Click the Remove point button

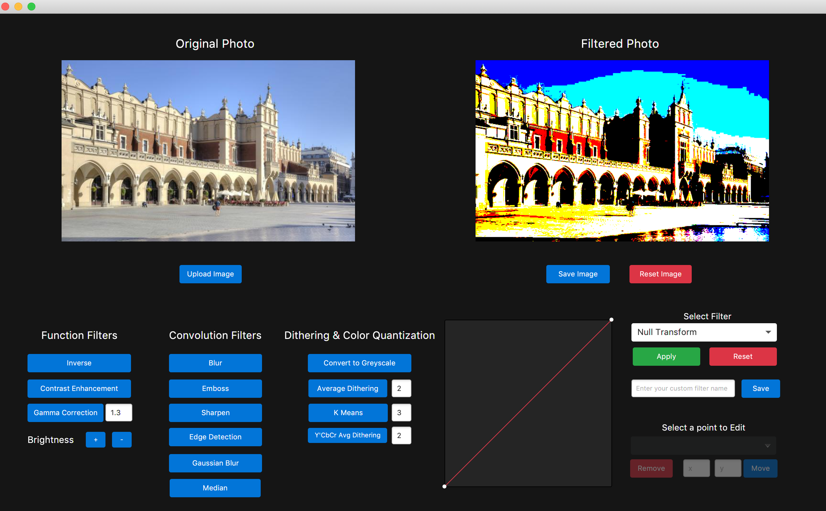click(651, 468)
